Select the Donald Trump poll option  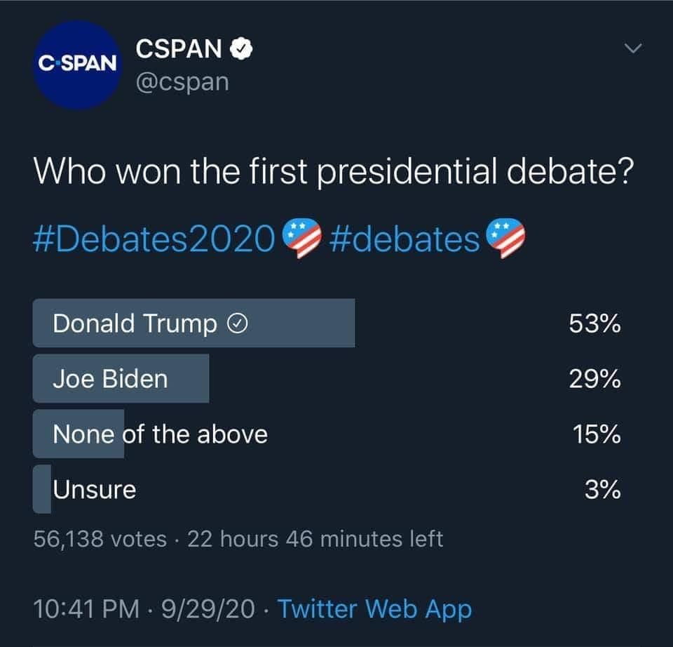(x=327, y=323)
